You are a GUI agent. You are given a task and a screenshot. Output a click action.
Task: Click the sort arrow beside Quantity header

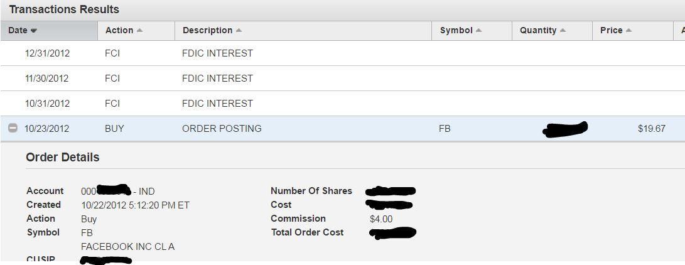point(563,31)
